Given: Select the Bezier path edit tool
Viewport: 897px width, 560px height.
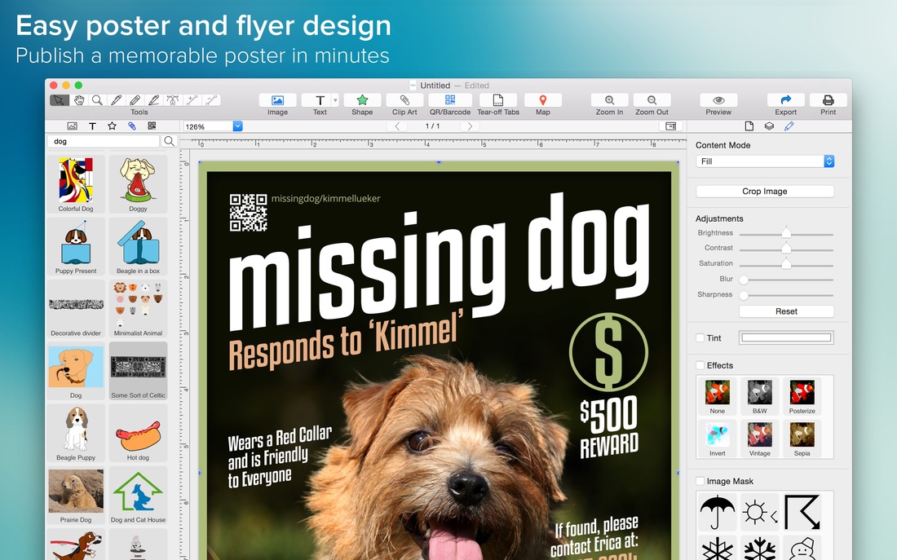Looking at the screenshot, I should click(173, 100).
